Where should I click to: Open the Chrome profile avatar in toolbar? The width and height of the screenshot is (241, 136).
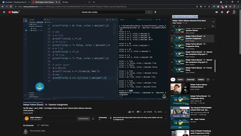(234, 7)
